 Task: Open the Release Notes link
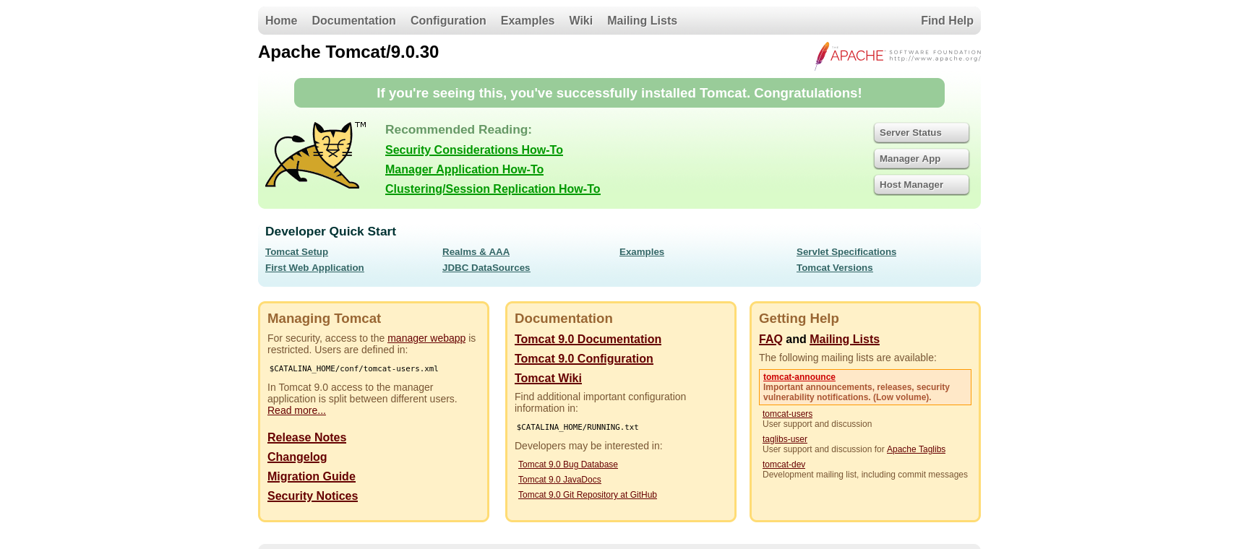pos(306,438)
